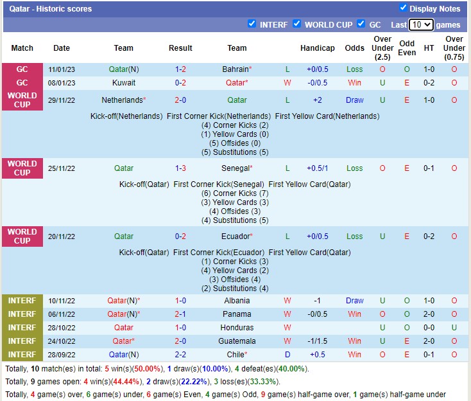Click the Kuwait team name
Viewport: 471px width, 401px height.
pos(124,83)
